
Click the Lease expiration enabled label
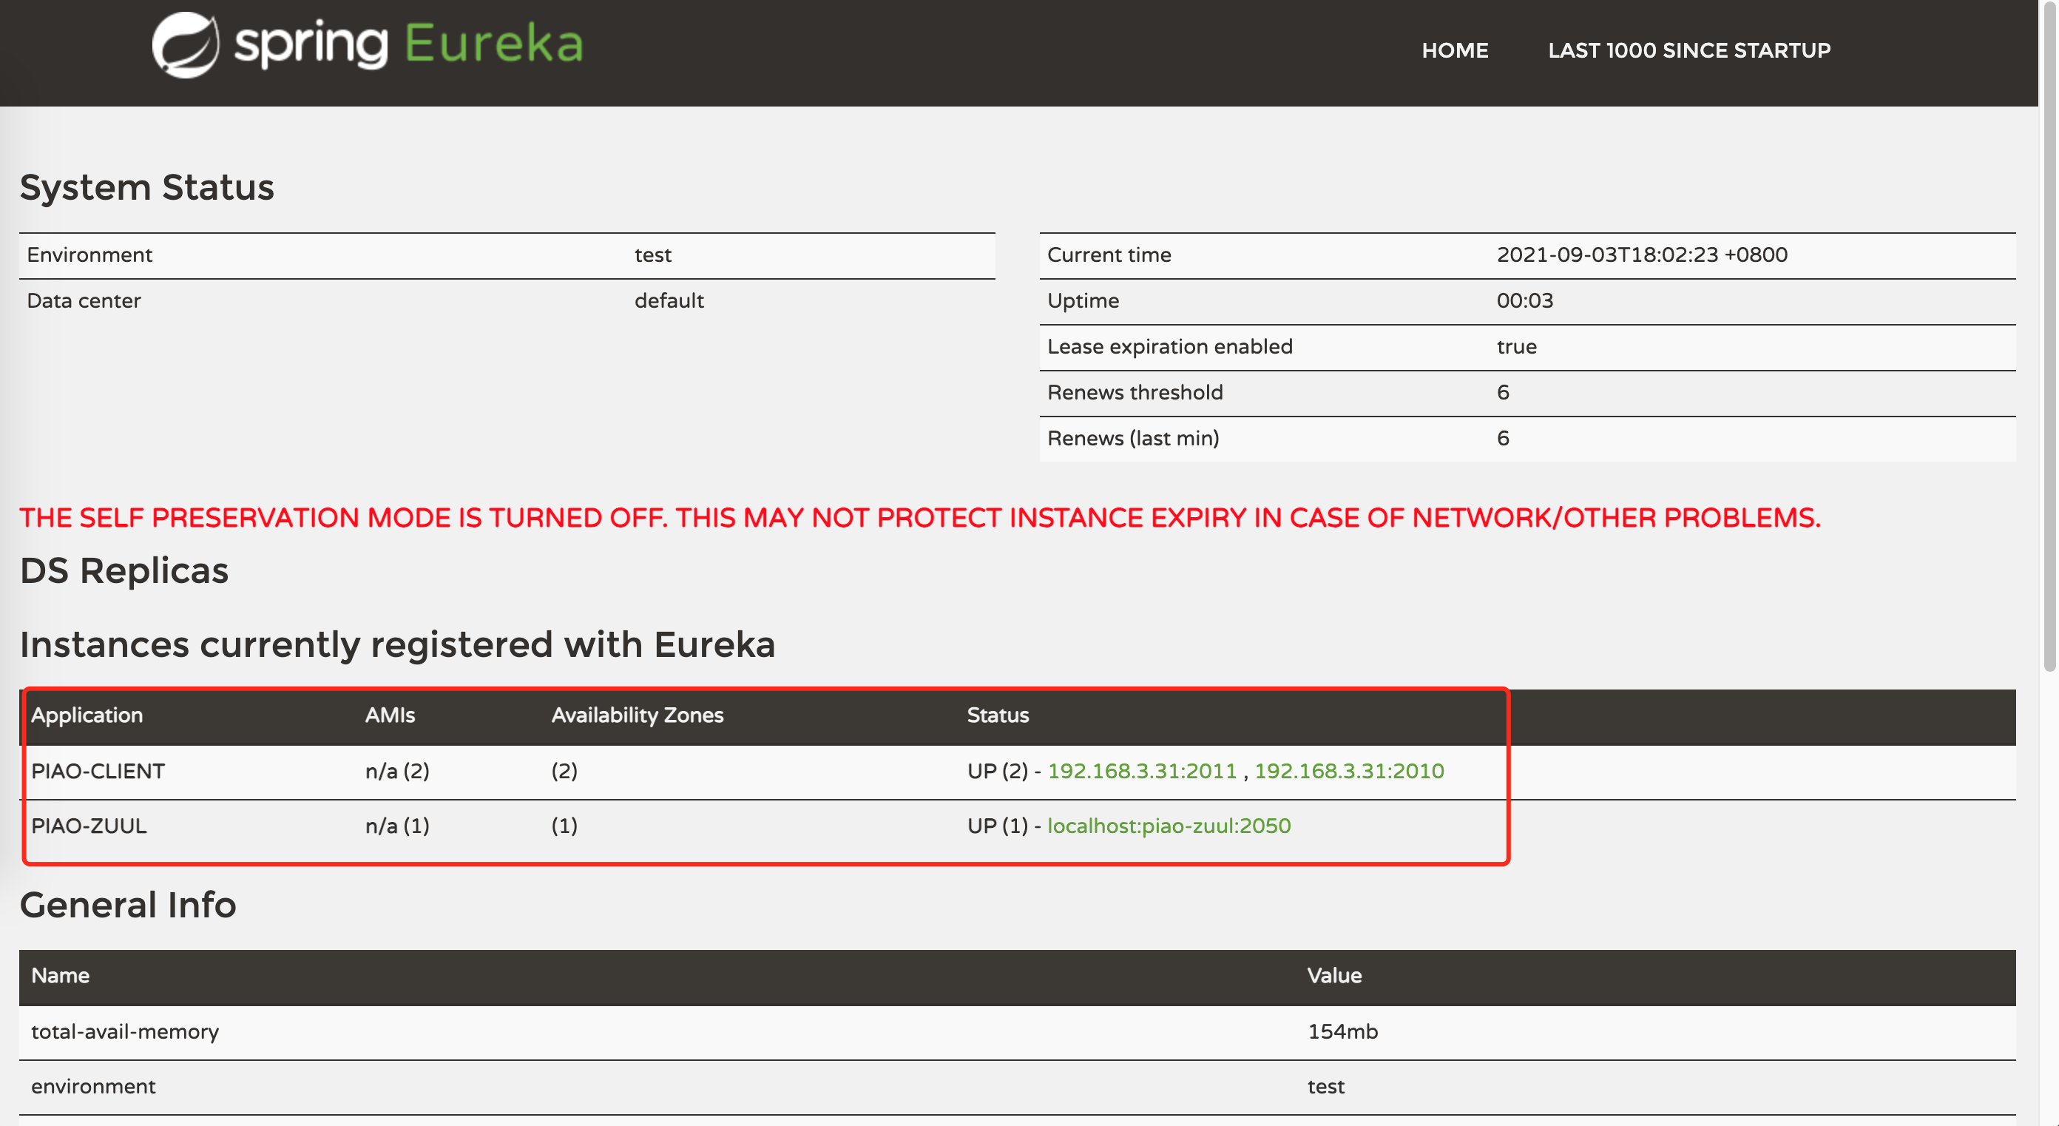pyautogui.click(x=1169, y=346)
